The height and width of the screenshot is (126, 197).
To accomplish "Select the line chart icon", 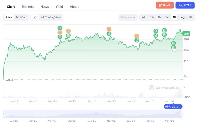I will pyautogui.click(x=34, y=17).
